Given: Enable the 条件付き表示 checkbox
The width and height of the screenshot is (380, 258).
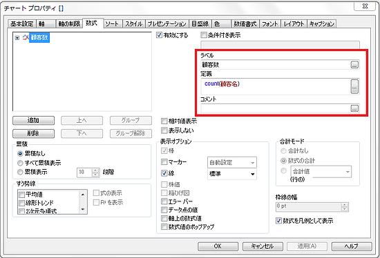Looking at the screenshot, I should pos(204,35).
